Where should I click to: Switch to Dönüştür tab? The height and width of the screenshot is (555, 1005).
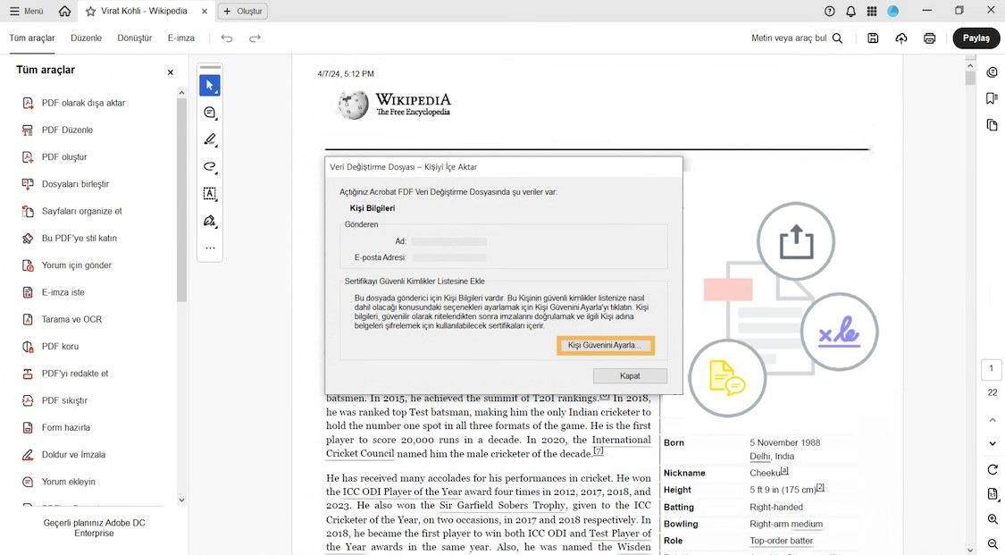(x=135, y=38)
